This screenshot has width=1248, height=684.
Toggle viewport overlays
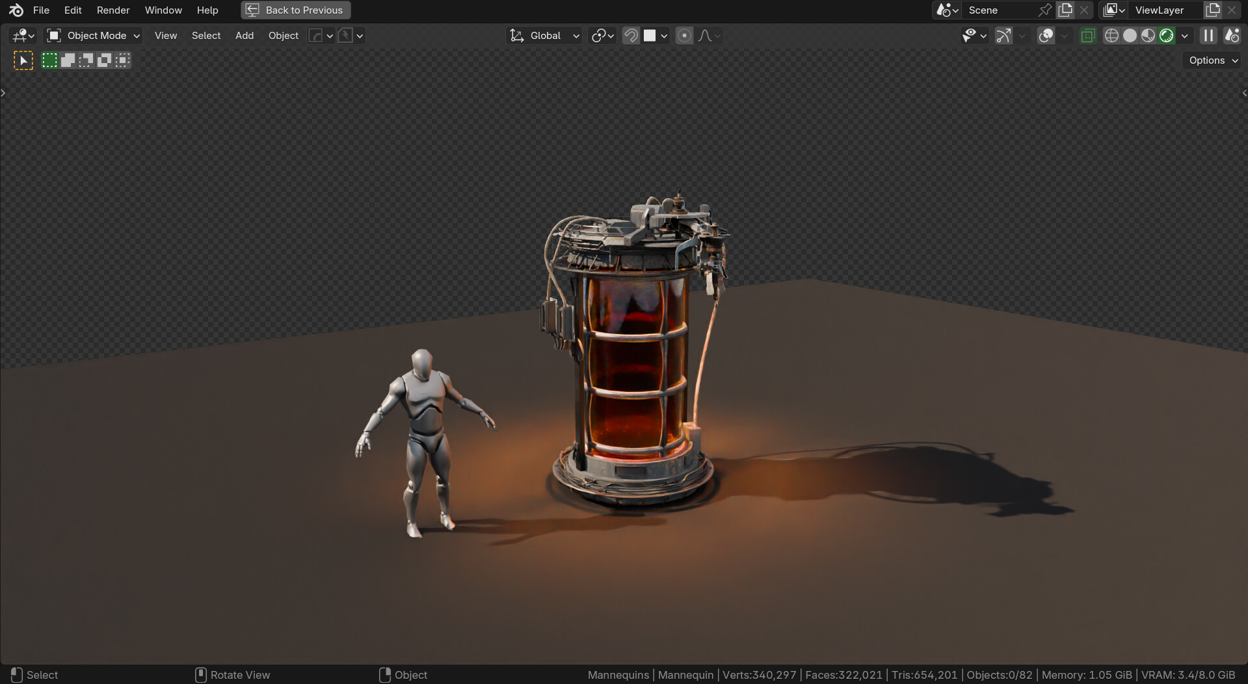coord(1046,35)
